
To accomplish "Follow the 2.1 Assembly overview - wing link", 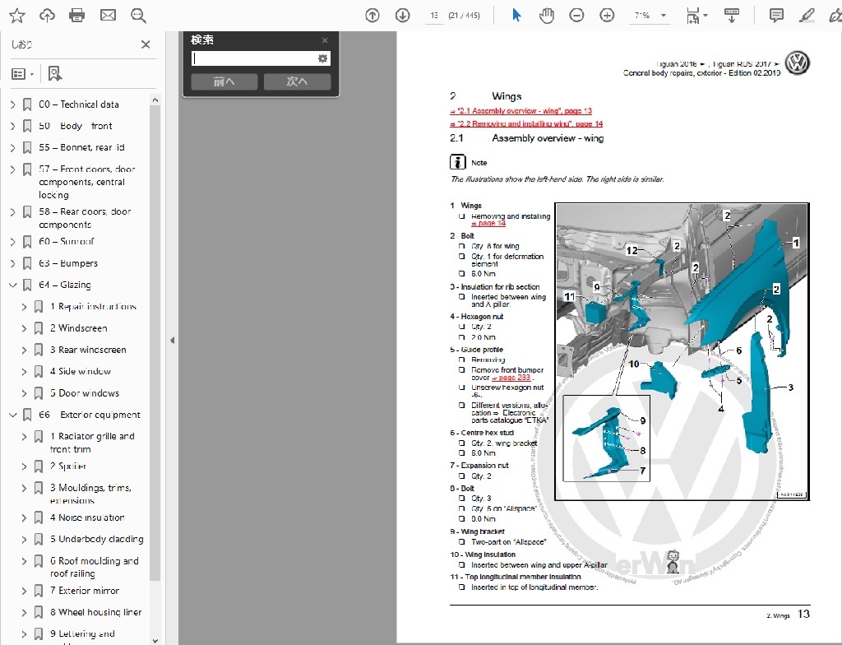I will point(520,110).
